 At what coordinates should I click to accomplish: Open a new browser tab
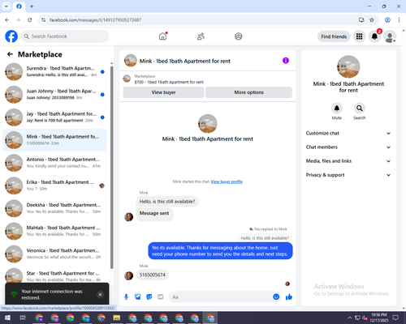tap(32, 6)
